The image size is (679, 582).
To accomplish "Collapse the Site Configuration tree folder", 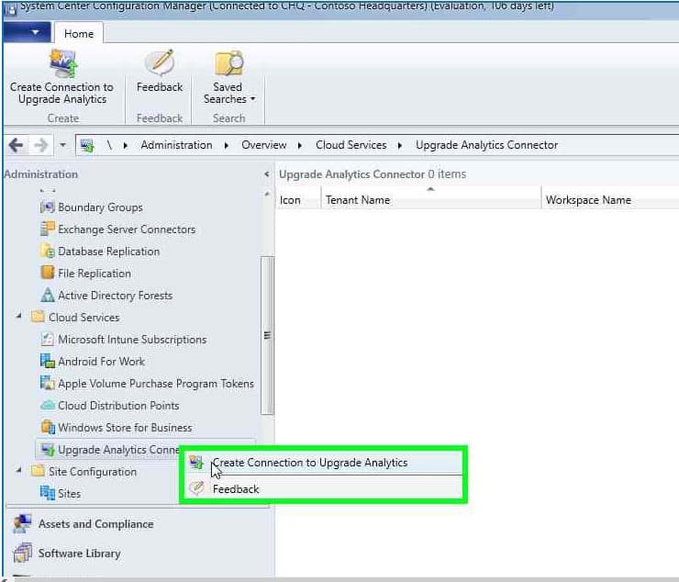I will (x=18, y=470).
